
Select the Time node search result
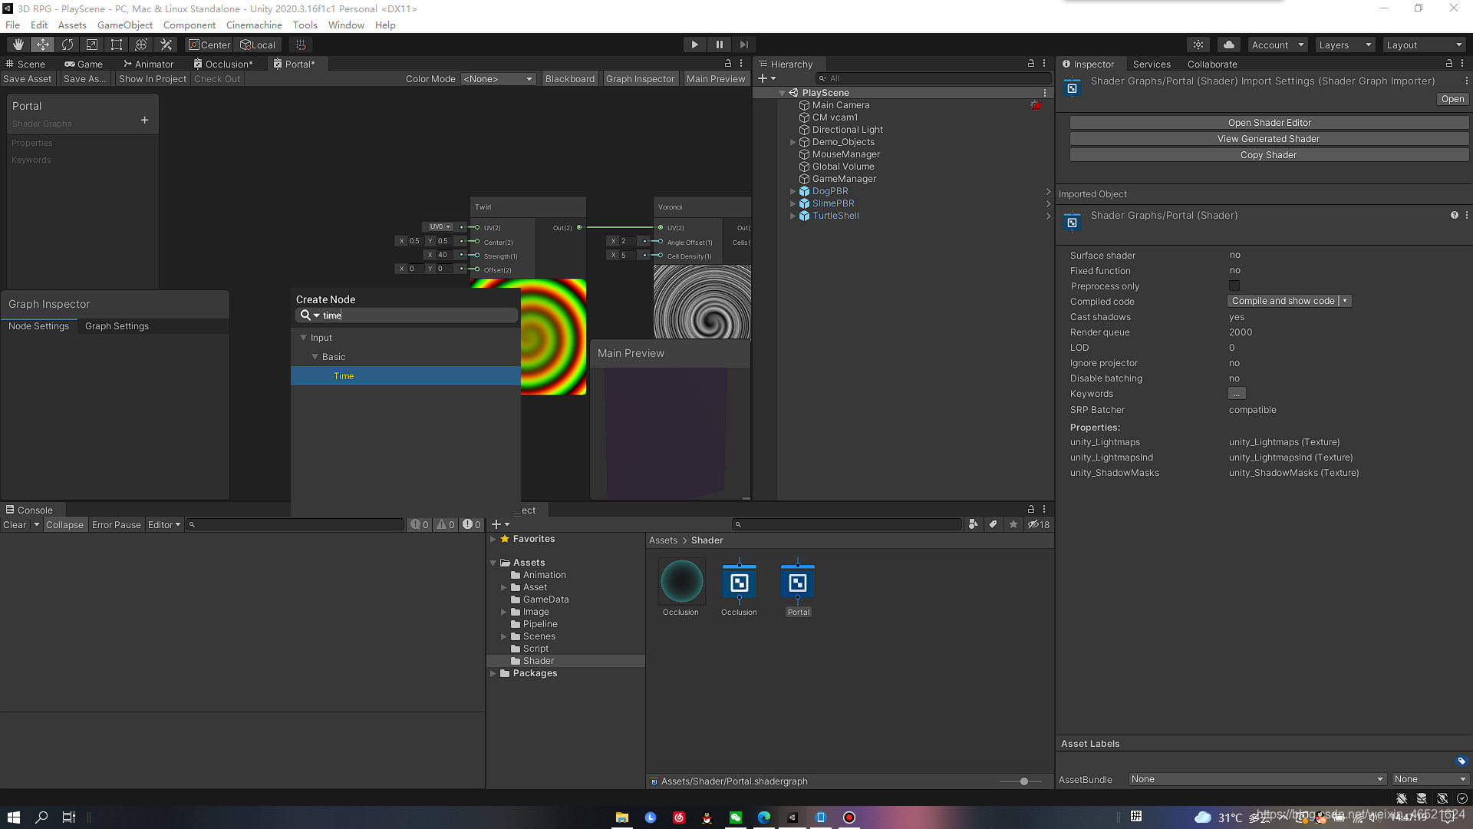point(344,376)
